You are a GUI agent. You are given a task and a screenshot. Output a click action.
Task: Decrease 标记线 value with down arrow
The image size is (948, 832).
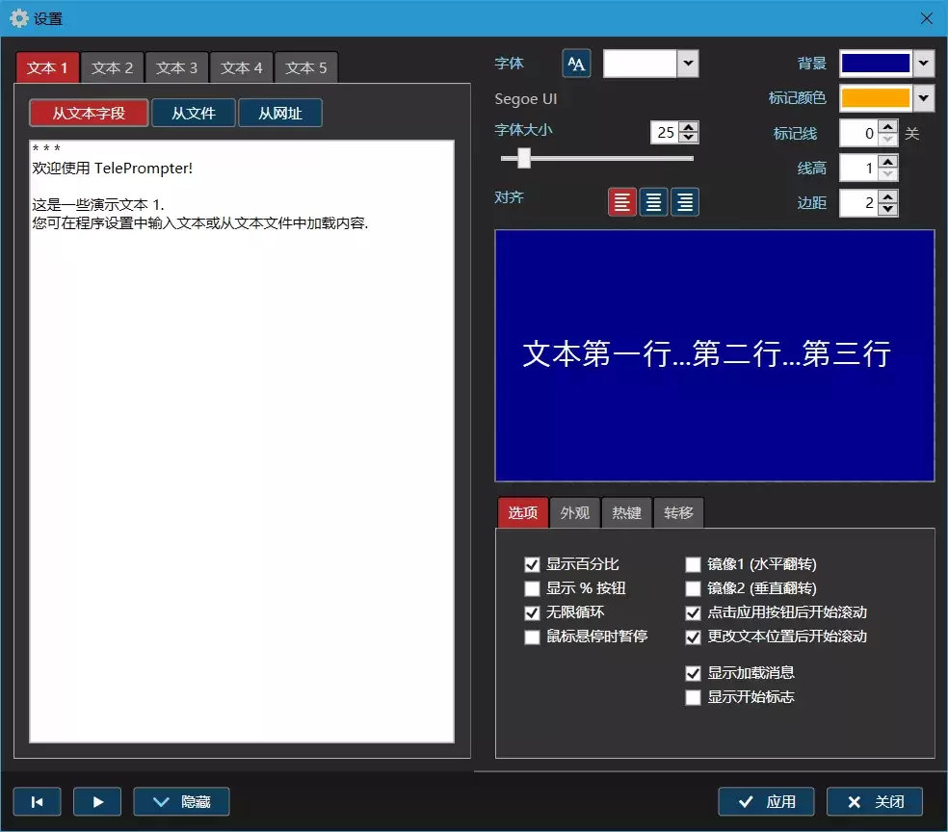[887, 139]
